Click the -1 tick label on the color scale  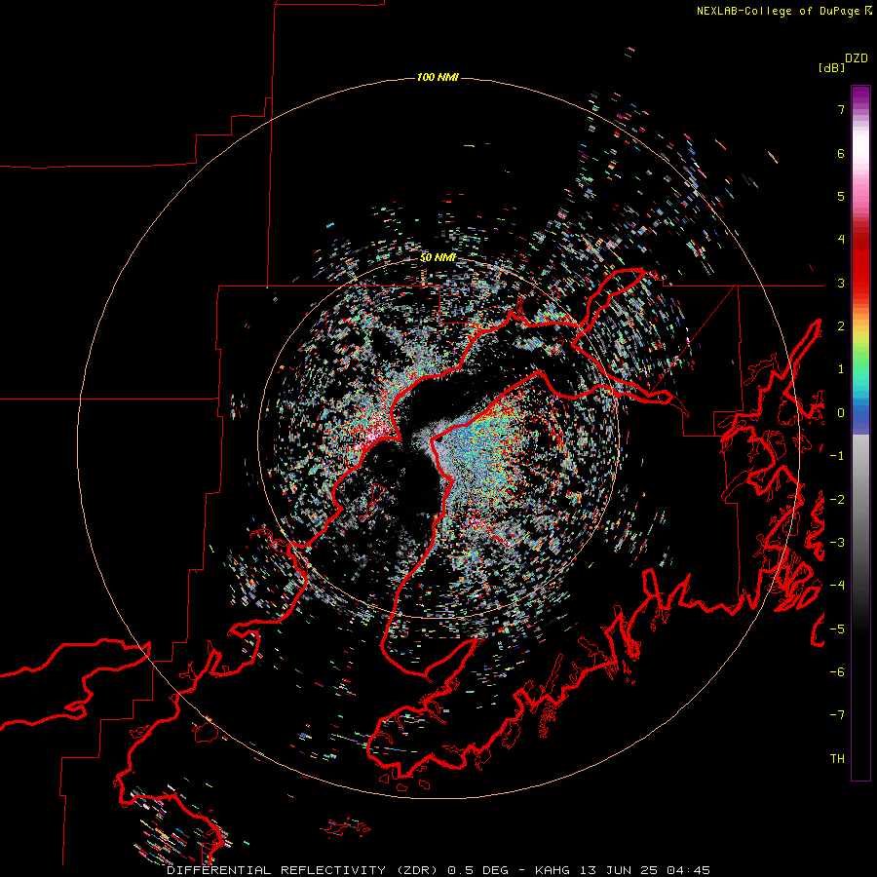click(837, 456)
